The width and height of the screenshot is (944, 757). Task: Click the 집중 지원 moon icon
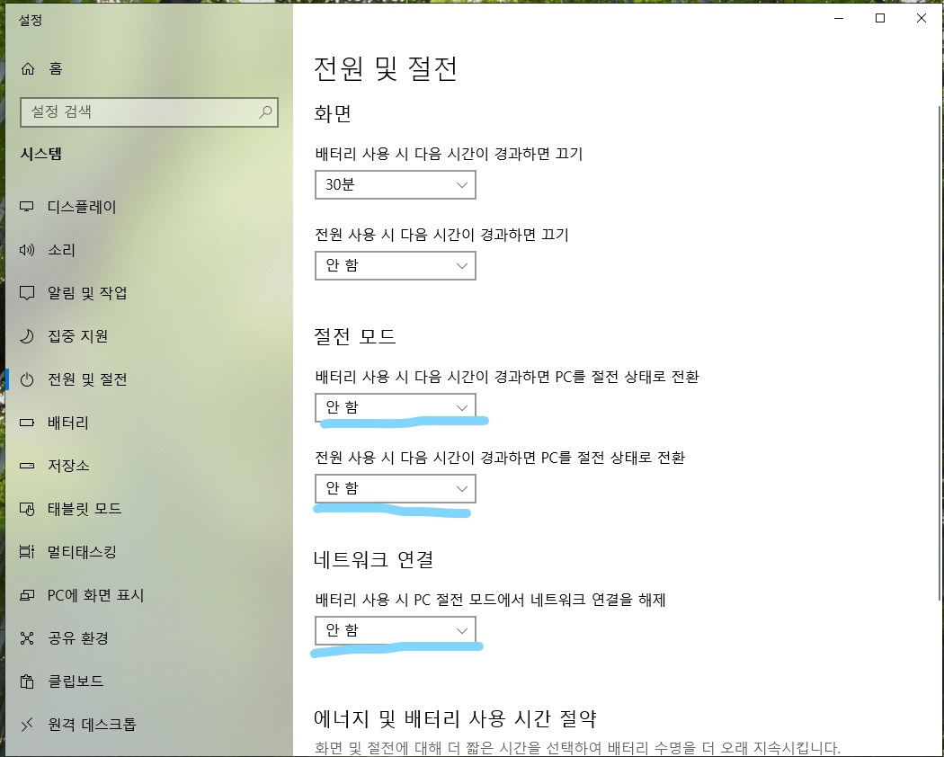click(27, 336)
